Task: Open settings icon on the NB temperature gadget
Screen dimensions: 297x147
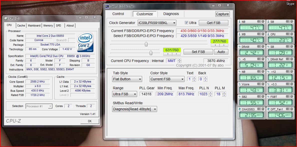Action: (x=259, y=21)
